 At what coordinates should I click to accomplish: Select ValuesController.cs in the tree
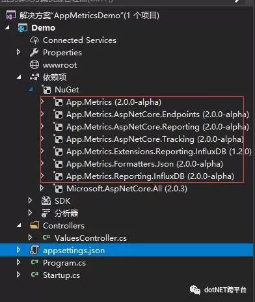[90, 238]
